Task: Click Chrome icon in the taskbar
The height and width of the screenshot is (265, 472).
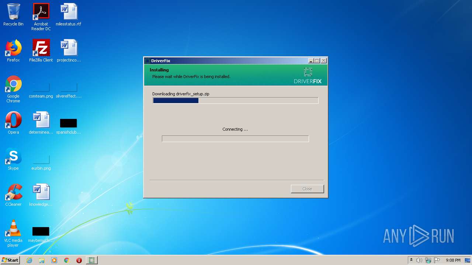Action: (x=67, y=260)
